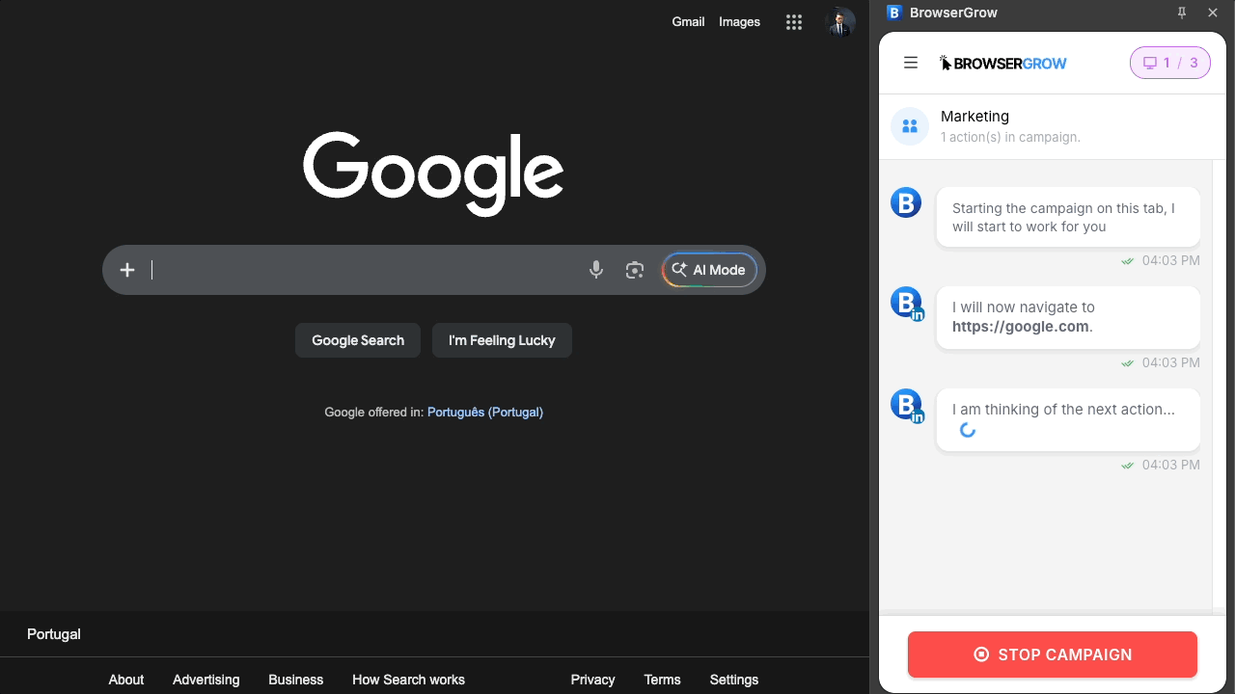Screen dimensions: 1235x694
Task: Click the plus icon in the search bar
Action: [126, 270]
